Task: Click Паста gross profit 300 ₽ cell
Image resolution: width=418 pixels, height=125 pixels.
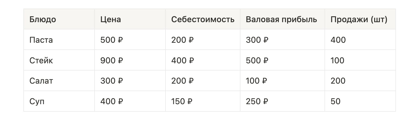Action: click(257, 40)
